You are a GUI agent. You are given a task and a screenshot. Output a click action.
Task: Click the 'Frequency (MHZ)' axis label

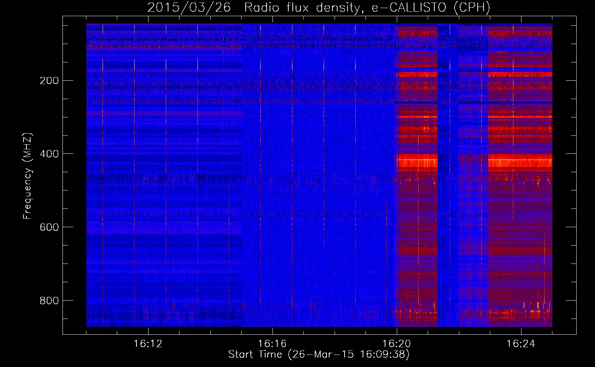(28, 176)
